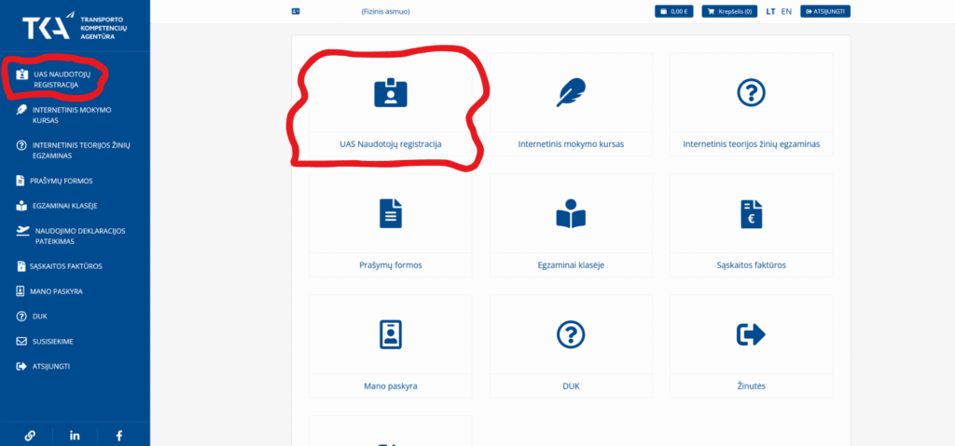
Task: Open the LinkedIn icon in sidebar footer
Action: [75, 435]
